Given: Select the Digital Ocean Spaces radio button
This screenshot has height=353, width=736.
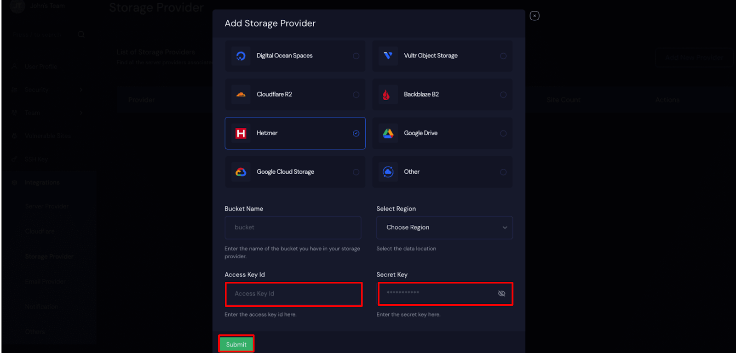Looking at the screenshot, I should tap(356, 56).
